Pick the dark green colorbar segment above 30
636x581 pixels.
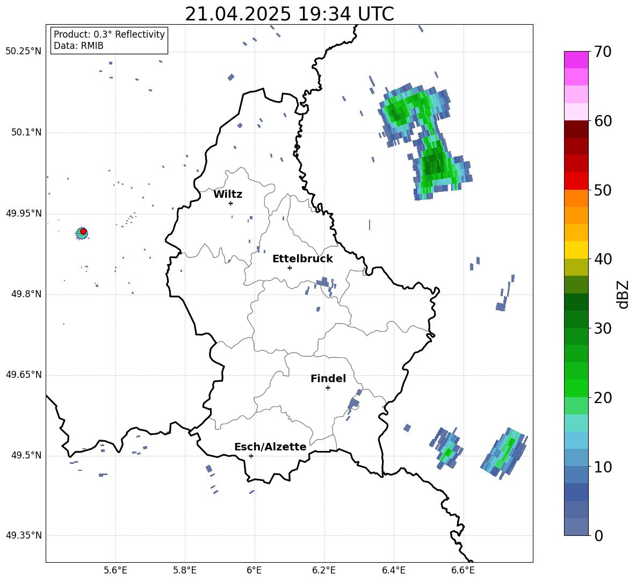576,319
